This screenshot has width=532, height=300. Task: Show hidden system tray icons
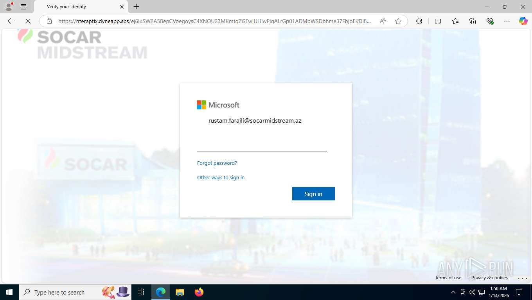(453, 292)
